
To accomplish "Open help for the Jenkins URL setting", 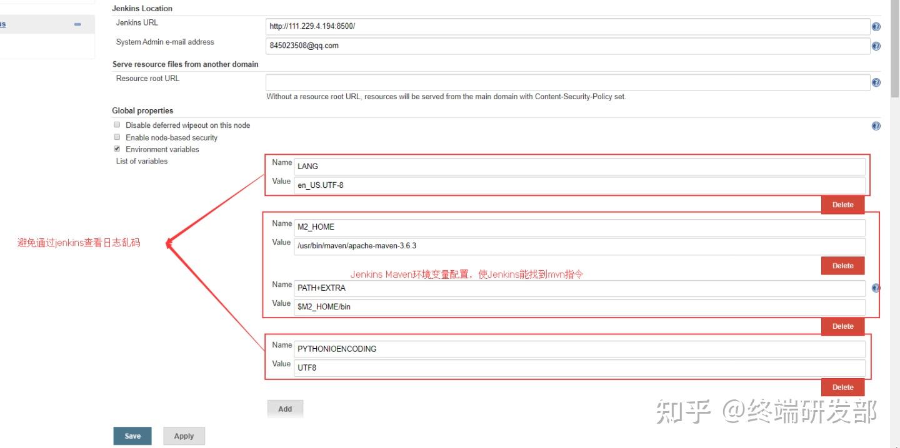I will [876, 26].
